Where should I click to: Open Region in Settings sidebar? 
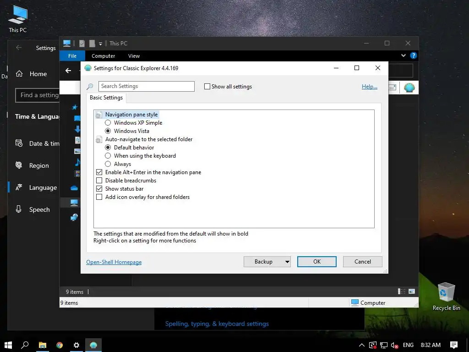point(33,165)
